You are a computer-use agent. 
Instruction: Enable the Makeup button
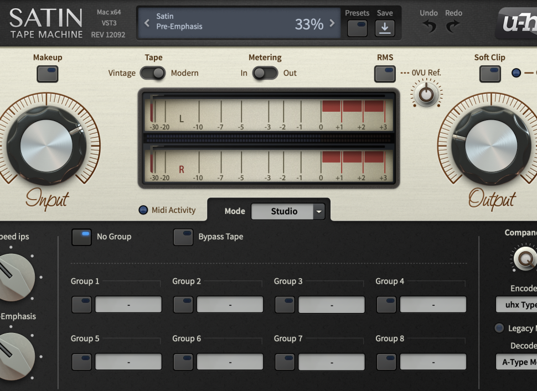click(48, 74)
